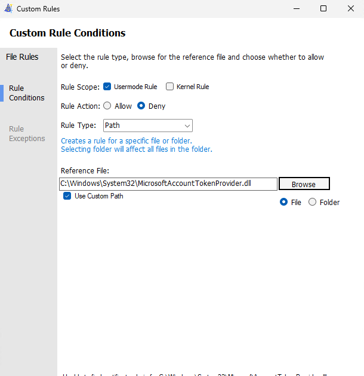Click the blue rule type description text
The height and width of the screenshot is (376, 364).
pos(136,145)
